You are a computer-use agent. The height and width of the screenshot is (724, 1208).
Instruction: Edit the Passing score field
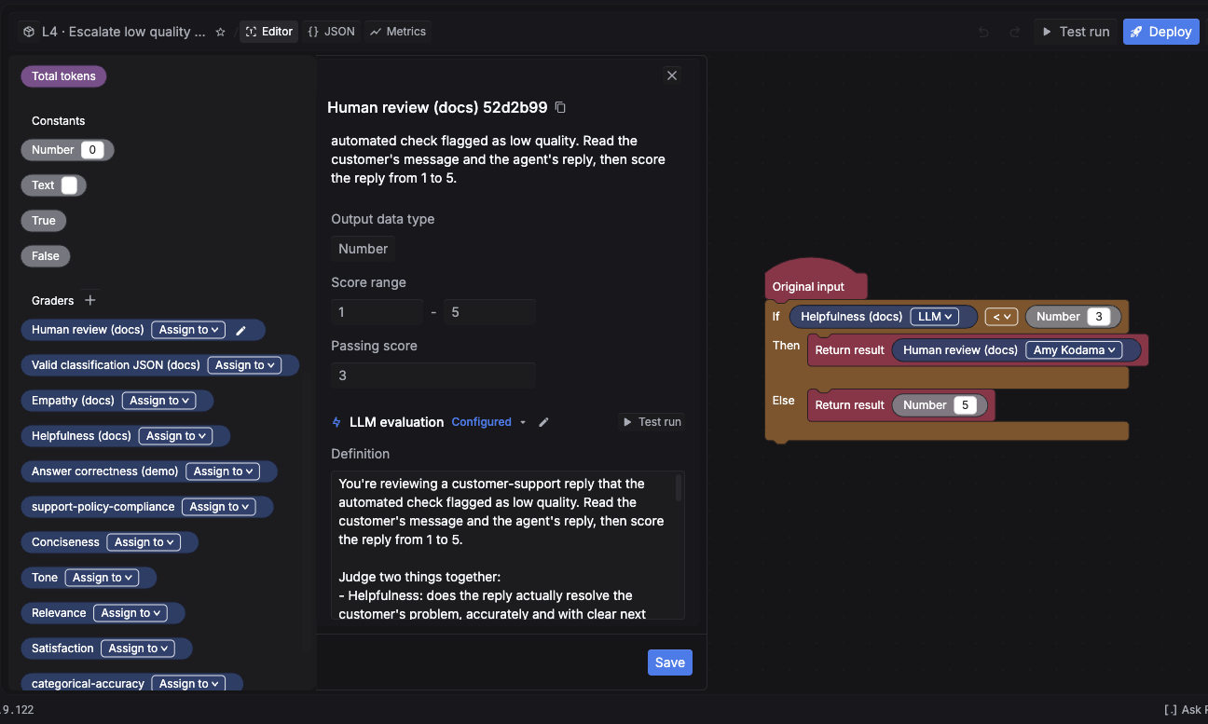(433, 376)
